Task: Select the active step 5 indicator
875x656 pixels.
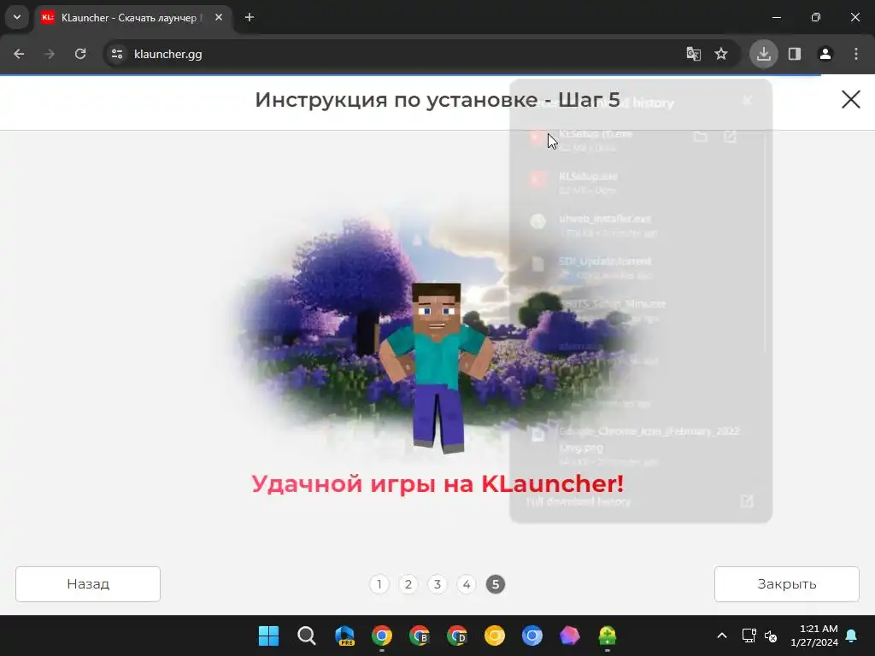Action: coord(496,584)
